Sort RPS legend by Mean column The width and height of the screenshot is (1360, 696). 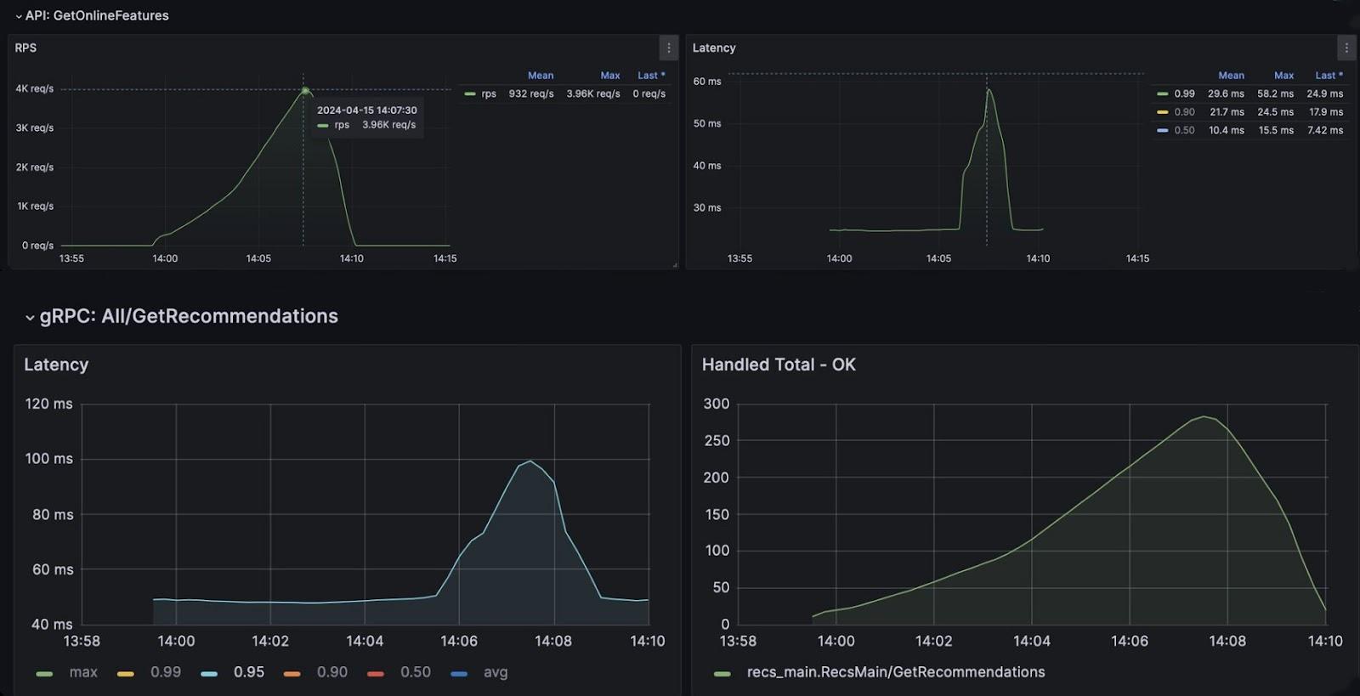click(540, 76)
